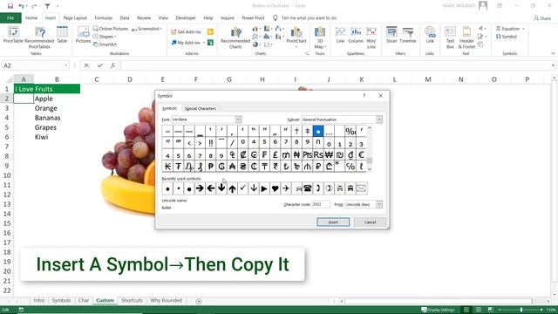The height and width of the screenshot is (314, 558).
Task: Save the workbook from quick access toolbar
Action: click(x=10, y=6)
